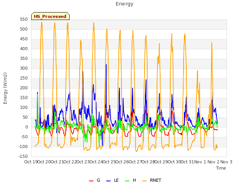Click the 450 y-axis tick label

(24, 39)
